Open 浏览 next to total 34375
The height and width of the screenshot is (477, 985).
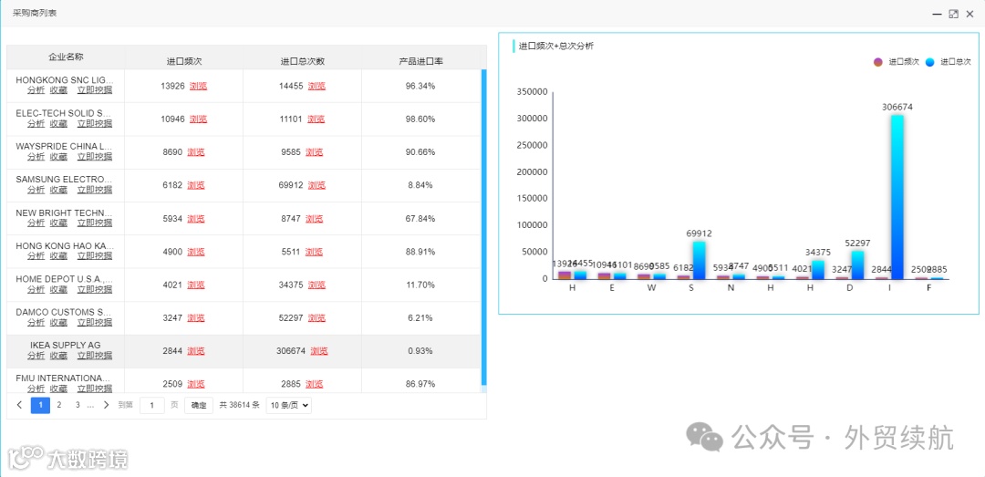(316, 285)
